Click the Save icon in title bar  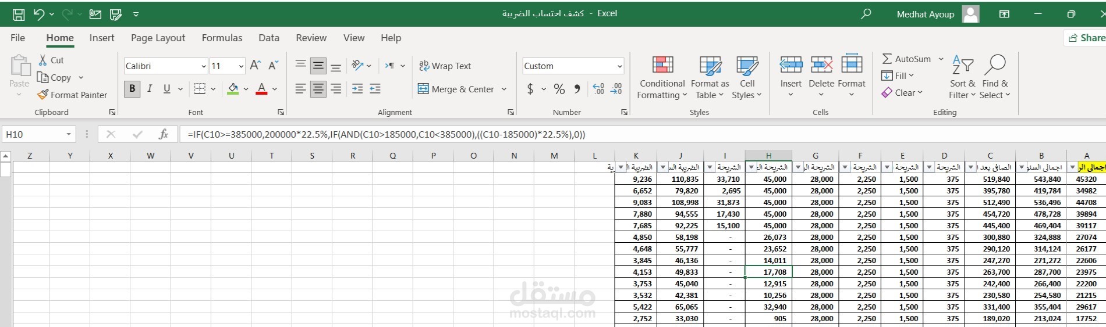coord(19,15)
